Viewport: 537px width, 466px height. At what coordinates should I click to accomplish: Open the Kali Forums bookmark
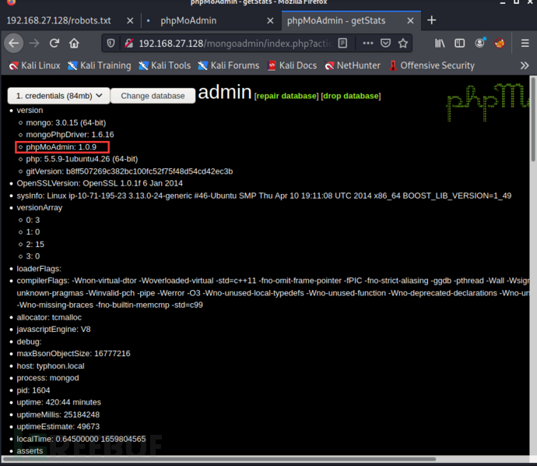(x=229, y=65)
